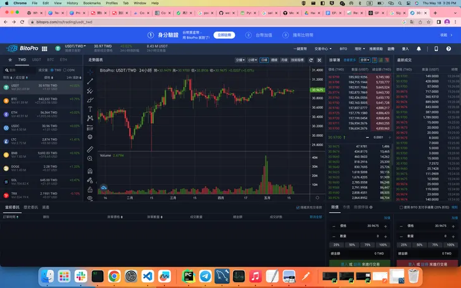Open the USDT/TWD trading pair dropdown

75,46
